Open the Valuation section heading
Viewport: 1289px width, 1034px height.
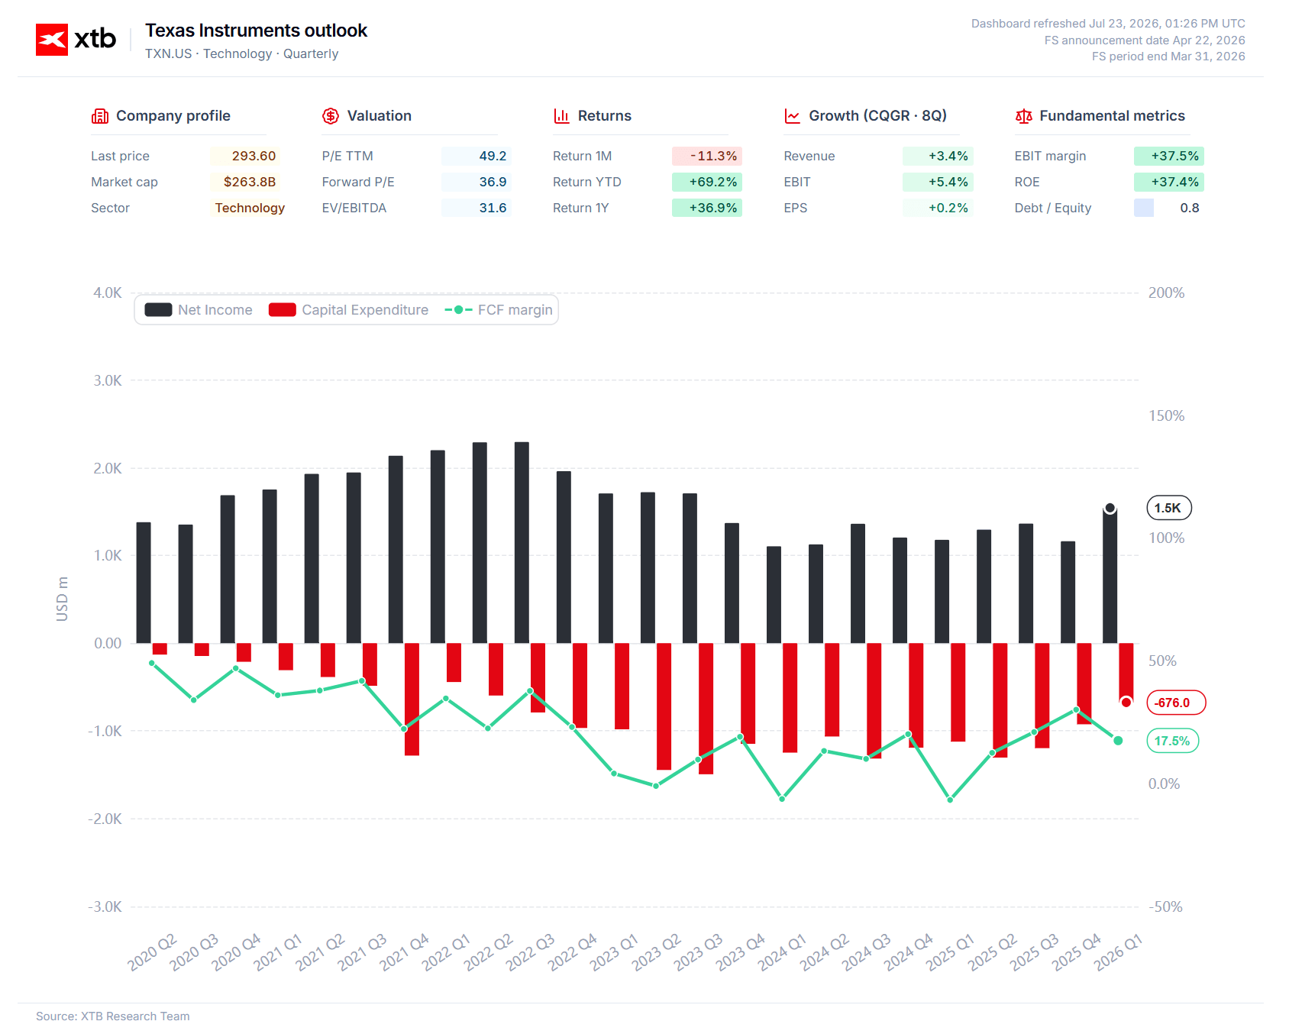point(380,116)
